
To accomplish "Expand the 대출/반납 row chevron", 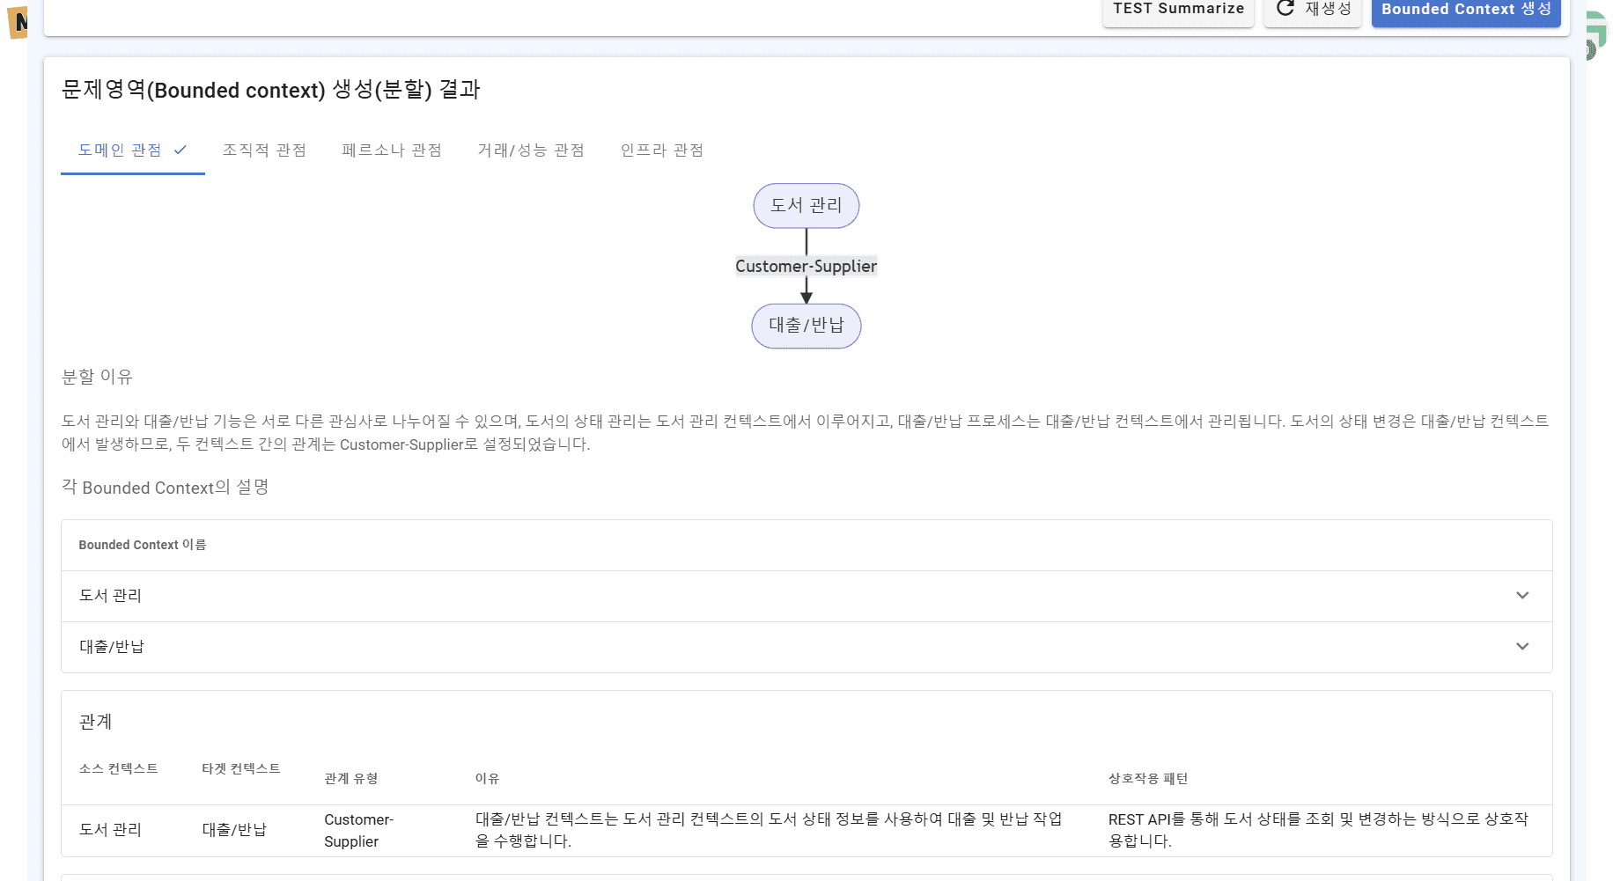I will (x=1522, y=647).
